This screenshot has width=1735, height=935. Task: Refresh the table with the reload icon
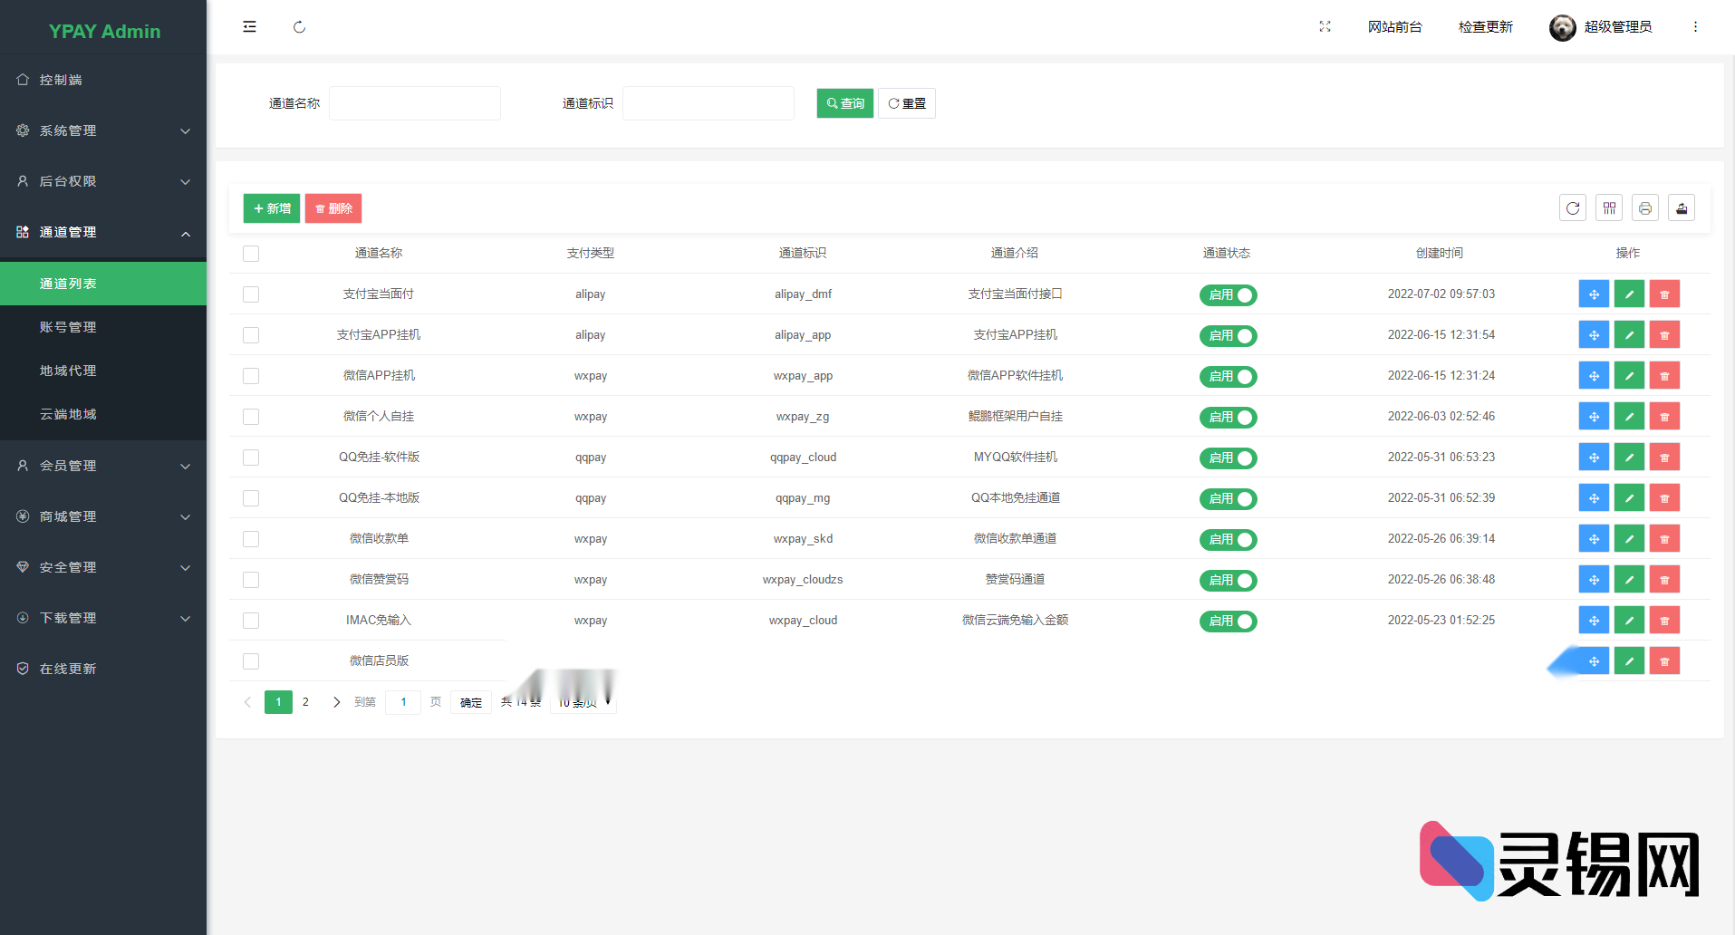(x=1573, y=208)
